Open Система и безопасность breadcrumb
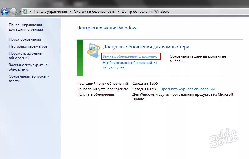This screenshot has height=159, width=249. pyautogui.click(x=94, y=12)
